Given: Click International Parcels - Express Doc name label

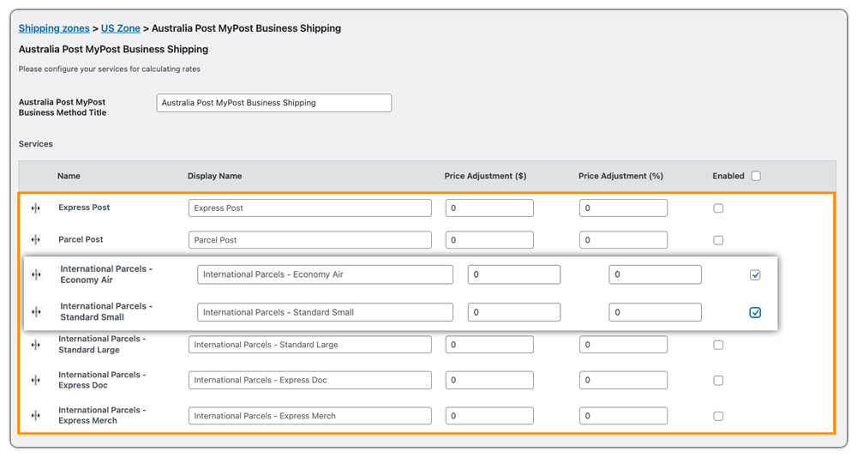Looking at the screenshot, I should coord(102,380).
